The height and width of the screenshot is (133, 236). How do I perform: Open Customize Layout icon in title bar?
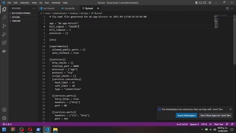[210, 3]
